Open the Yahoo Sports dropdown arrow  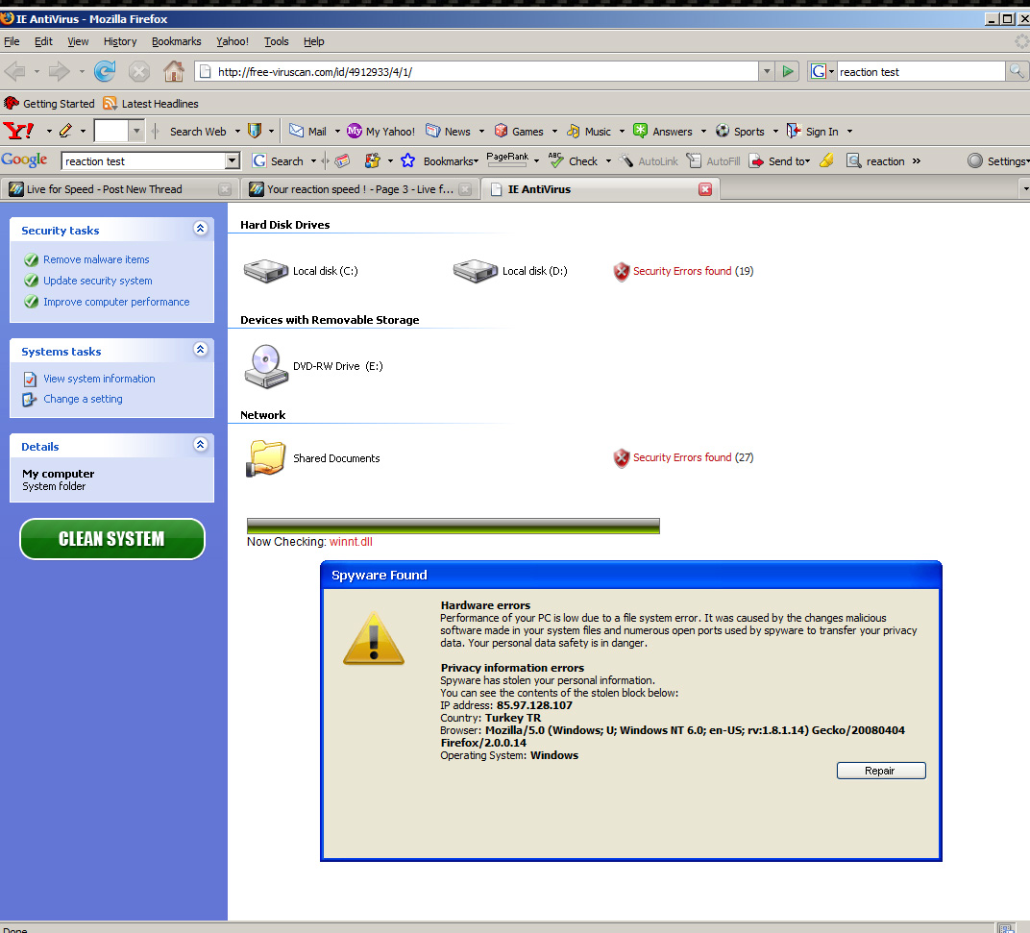(x=775, y=132)
